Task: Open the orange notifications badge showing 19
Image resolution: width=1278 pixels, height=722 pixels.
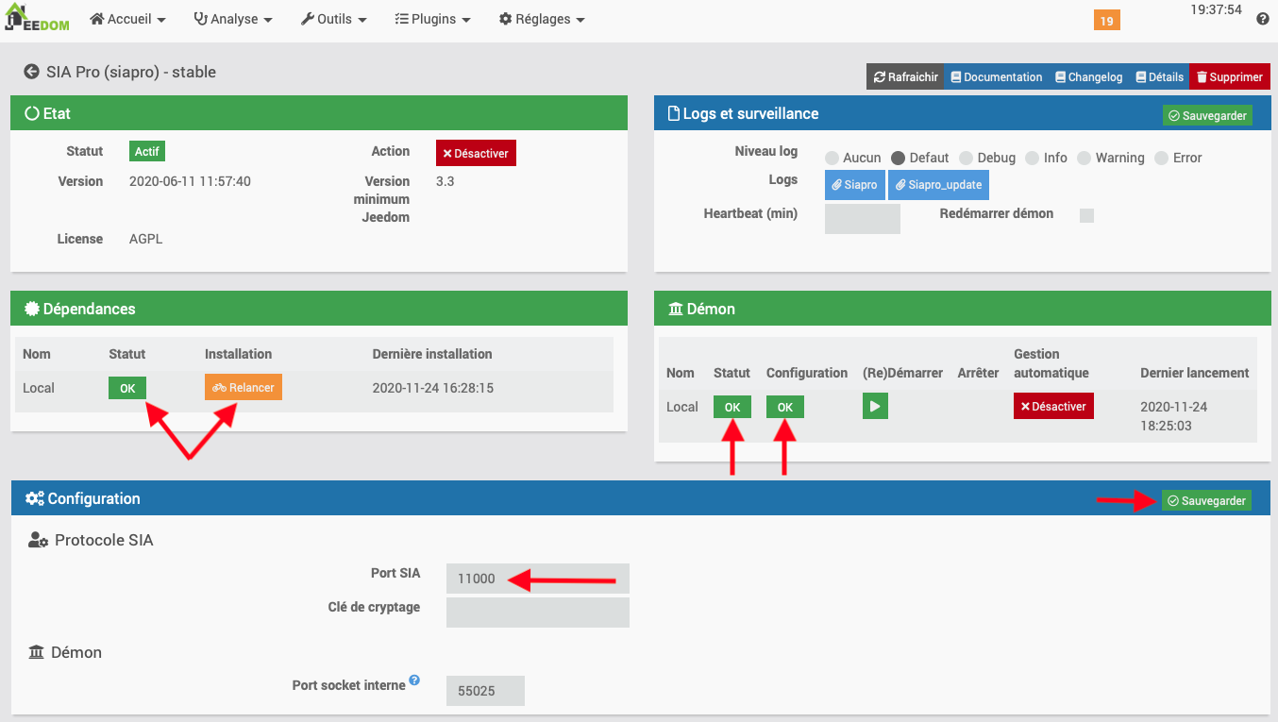Action: point(1105,19)
